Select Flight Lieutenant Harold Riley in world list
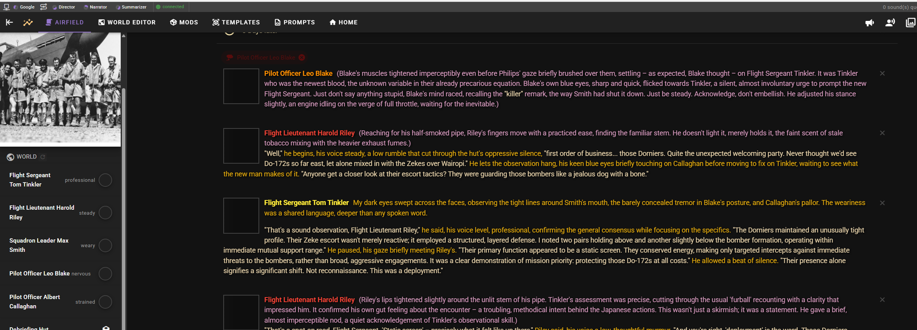Image resolution: width=917 pixels, height=330 pixels. (42, 212)
